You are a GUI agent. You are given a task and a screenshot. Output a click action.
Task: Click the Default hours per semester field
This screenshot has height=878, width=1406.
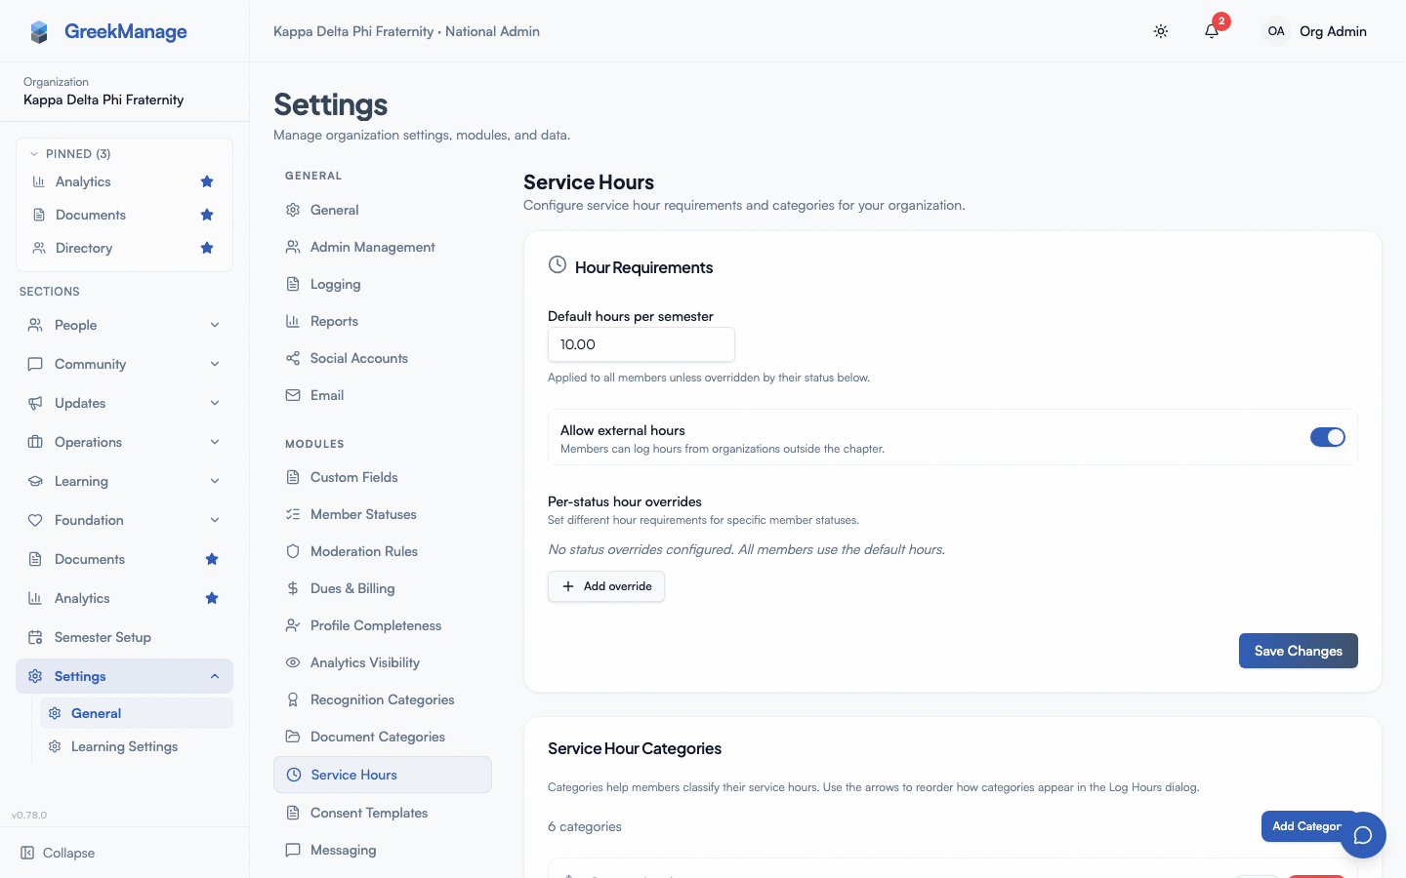pos(641,344)
